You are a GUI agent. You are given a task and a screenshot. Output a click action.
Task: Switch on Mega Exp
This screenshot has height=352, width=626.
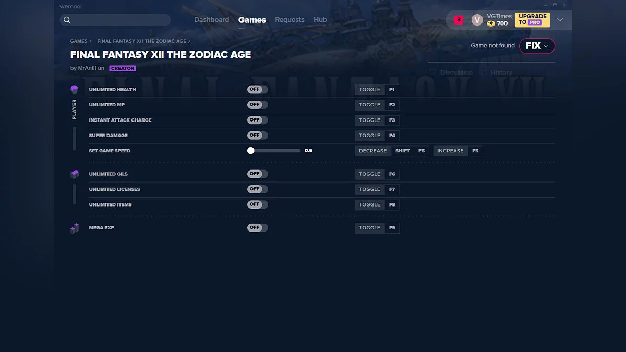[257, 227]
